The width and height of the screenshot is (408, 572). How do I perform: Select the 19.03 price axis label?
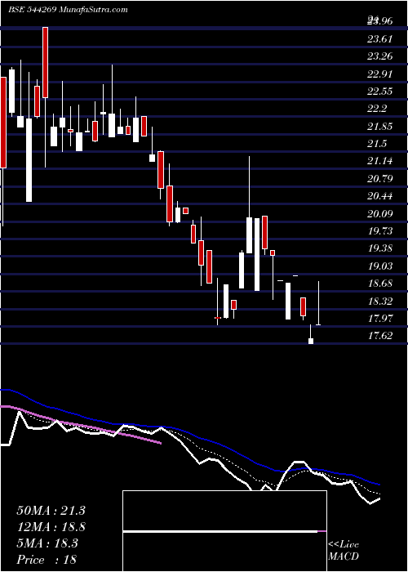[380, 266]
